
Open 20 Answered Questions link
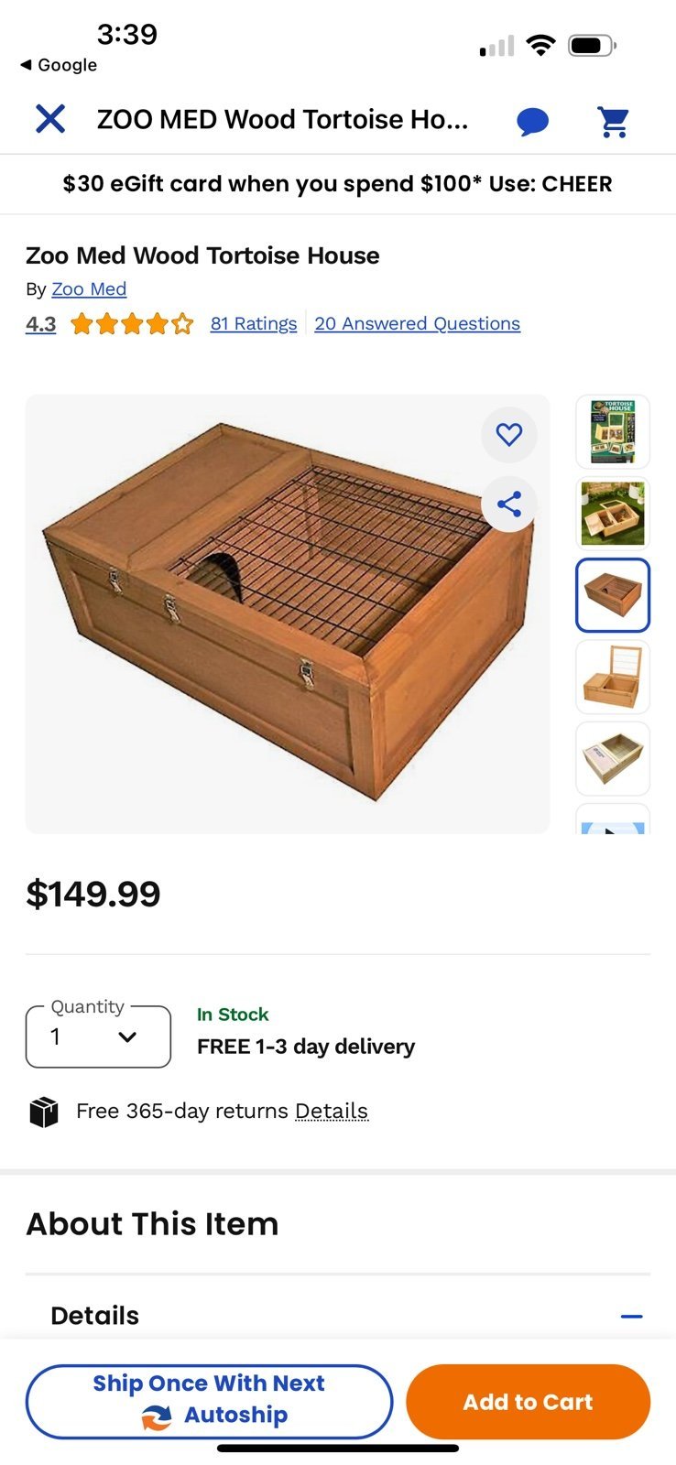[418, 323]
